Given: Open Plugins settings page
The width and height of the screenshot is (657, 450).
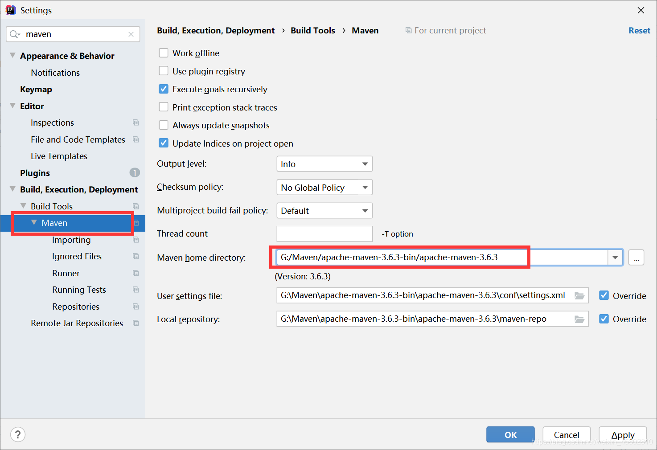Looking at the screenshot, I should [x=35, y=173].
